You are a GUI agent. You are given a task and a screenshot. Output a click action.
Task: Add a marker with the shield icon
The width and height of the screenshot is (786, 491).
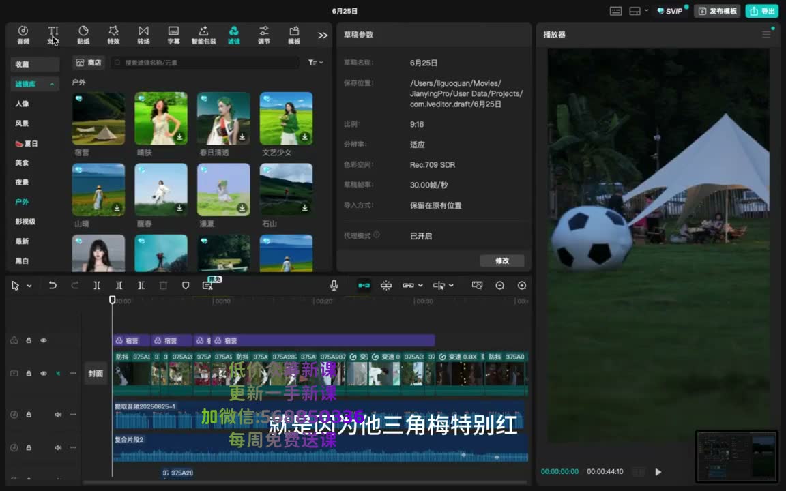point(186,285)
